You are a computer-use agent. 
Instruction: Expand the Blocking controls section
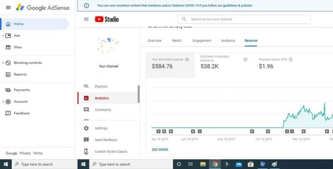pyautogui.click(x=3, y=63)
